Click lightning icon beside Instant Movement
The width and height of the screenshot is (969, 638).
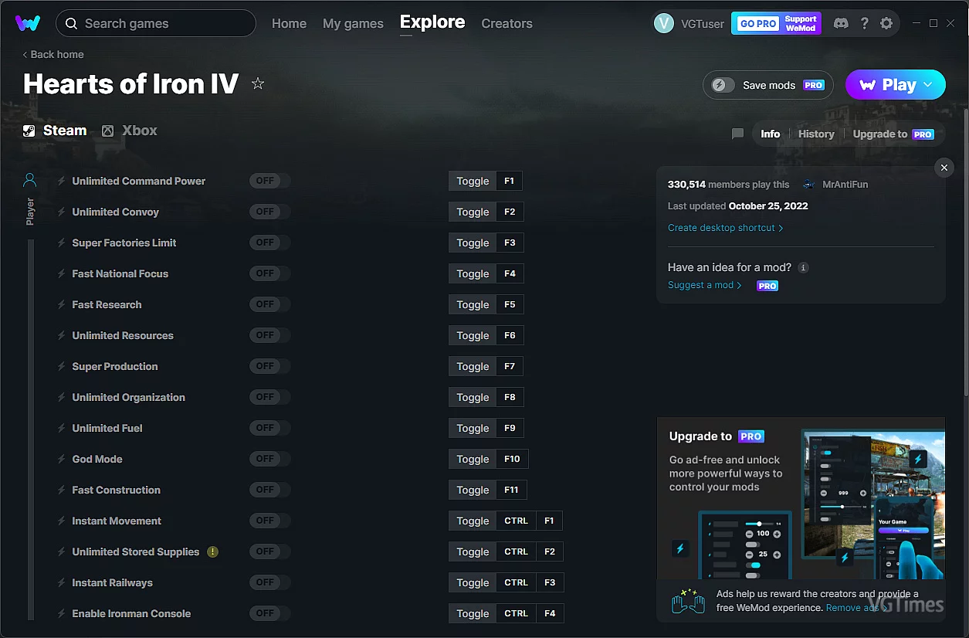click(x=62, y=521)
